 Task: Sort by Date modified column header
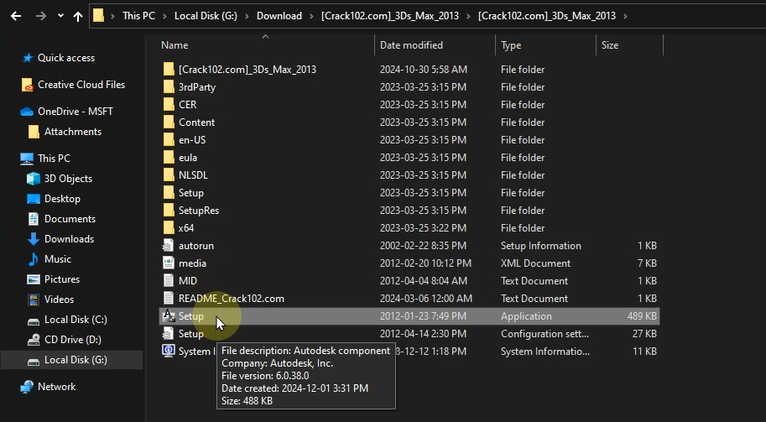pos(411,45)
